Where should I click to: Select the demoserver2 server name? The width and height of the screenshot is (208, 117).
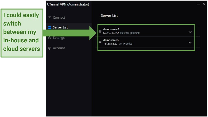(x=111, y=40)
